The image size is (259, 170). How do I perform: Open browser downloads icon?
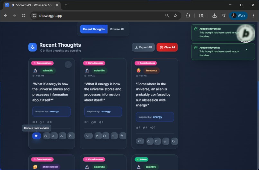point(215,16)
